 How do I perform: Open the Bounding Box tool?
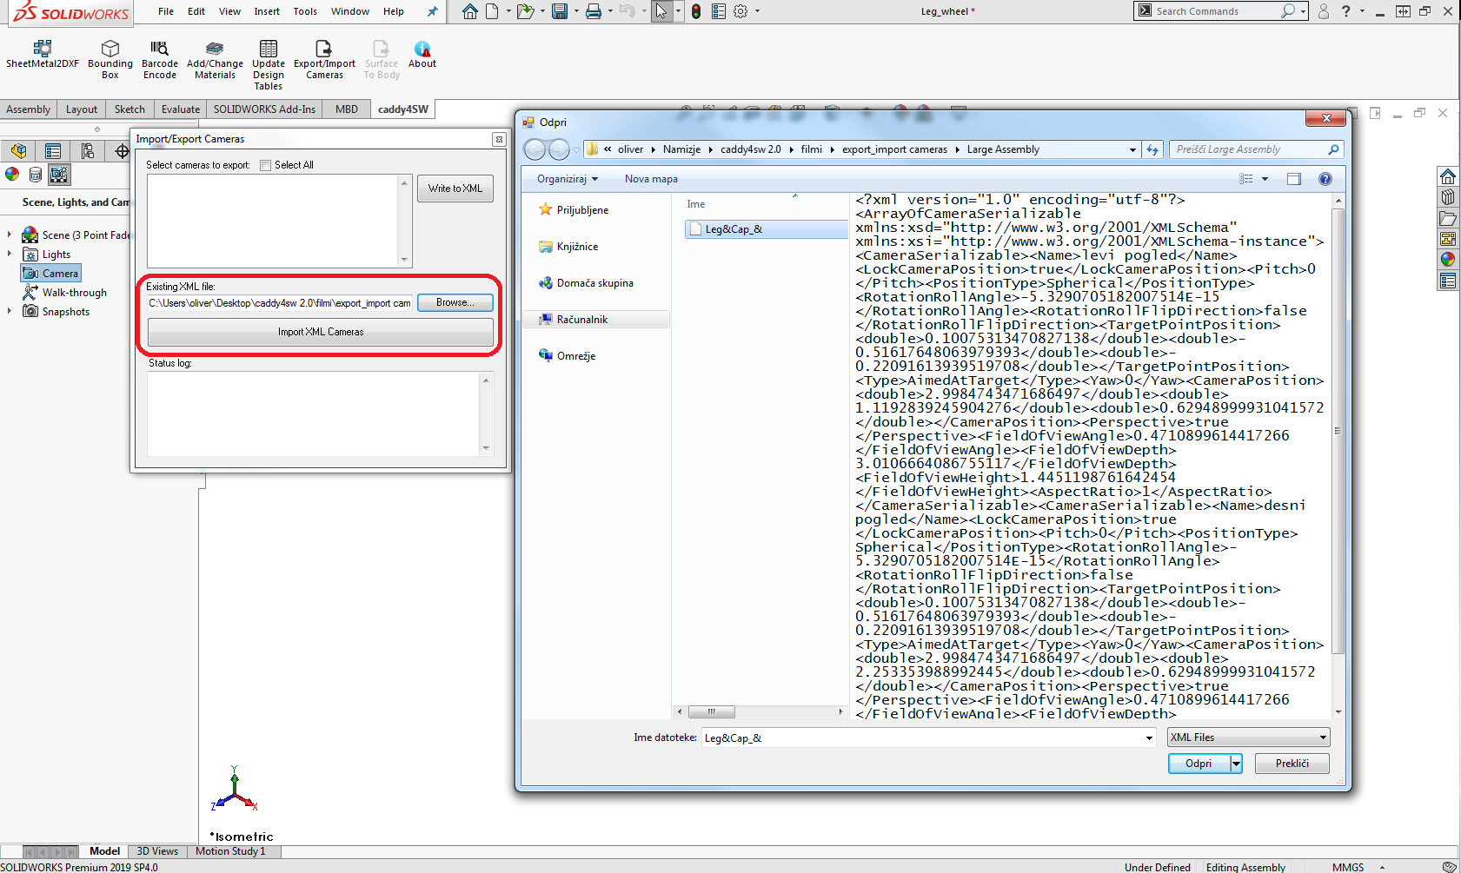coord(110,49)
